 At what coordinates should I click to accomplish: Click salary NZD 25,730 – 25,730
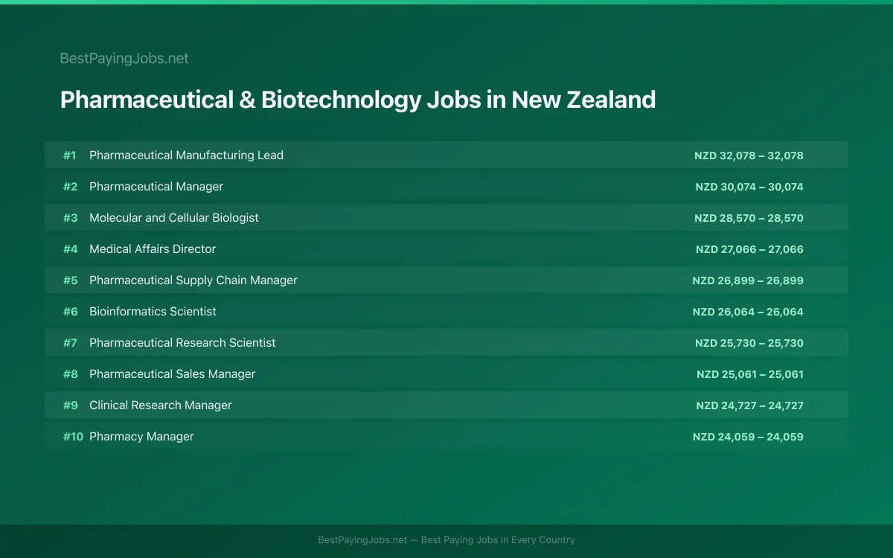coord(749,343)
